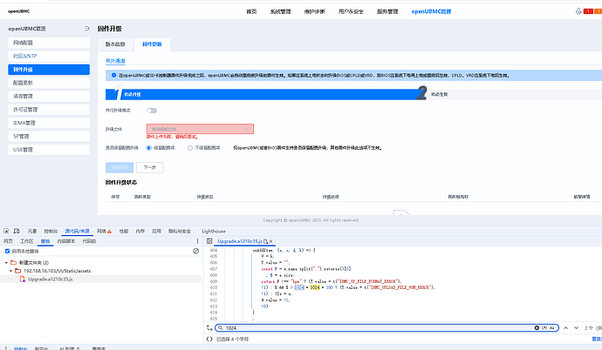Viewport: 602px width, 350px height.
Task: Go to next search result arrow
Action: [576, 327]
